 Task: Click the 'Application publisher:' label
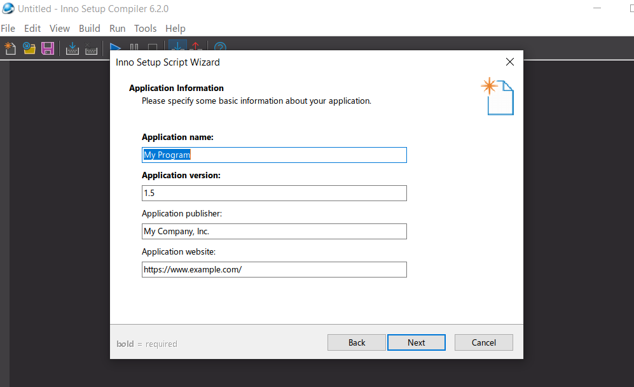coord(182,213)
